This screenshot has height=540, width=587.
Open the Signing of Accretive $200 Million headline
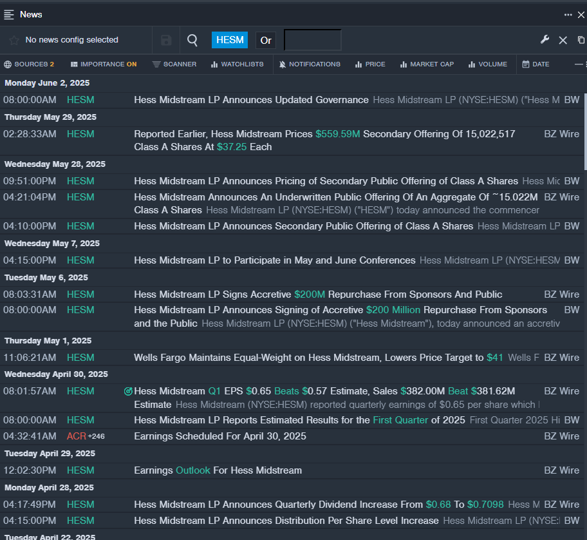[340, 316]
